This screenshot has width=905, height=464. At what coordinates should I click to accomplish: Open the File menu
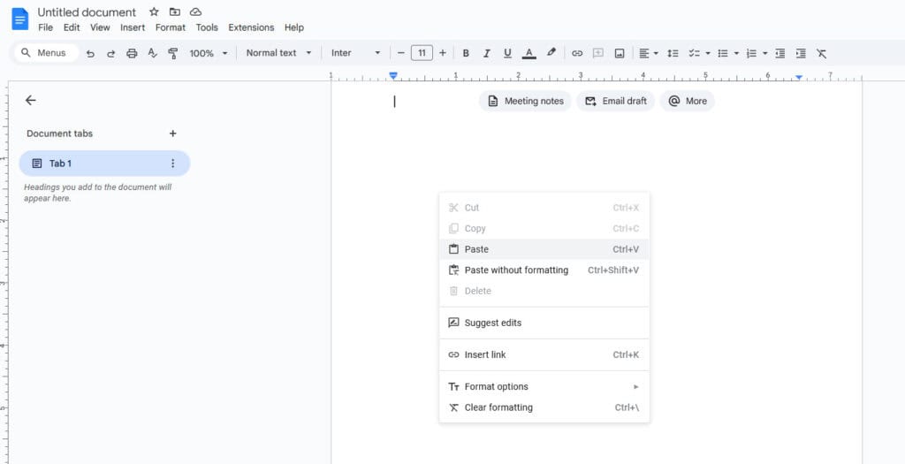tap(46, 27)
